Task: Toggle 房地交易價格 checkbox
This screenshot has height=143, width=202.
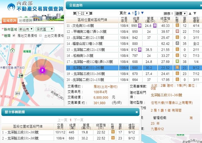Action: point(14,36)
